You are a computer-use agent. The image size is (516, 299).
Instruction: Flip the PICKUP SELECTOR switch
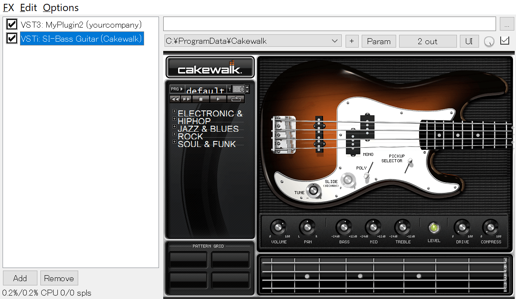[409, 165]
